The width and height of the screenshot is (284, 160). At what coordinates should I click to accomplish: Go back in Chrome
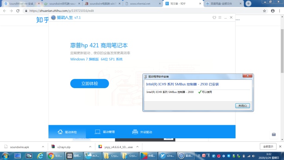[x=4, y=11]
